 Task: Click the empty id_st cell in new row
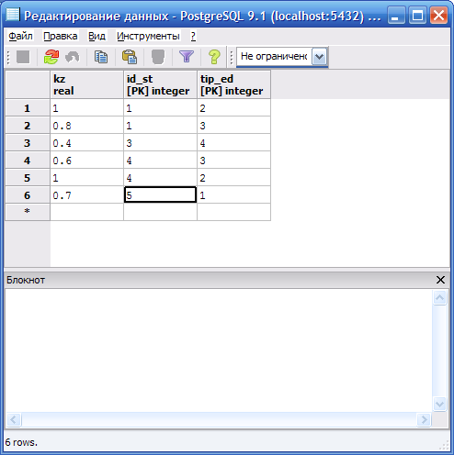click(160, 212)
